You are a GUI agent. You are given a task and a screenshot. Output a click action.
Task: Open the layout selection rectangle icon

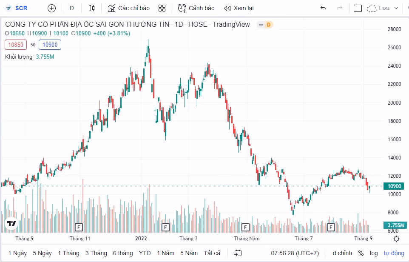[358, 8]
